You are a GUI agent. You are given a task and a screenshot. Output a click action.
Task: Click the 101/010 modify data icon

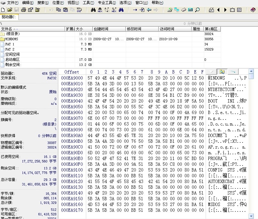pyautogui.click(x=79, y=10)
